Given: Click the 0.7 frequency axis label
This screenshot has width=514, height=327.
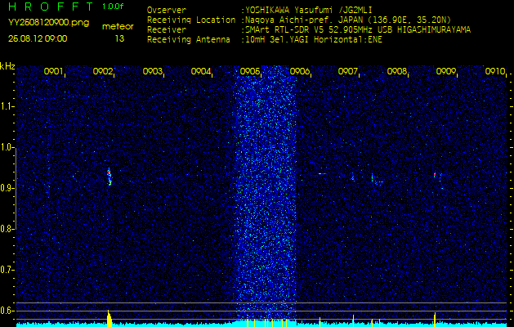Looking at the screenshot, I should (6, 270).
